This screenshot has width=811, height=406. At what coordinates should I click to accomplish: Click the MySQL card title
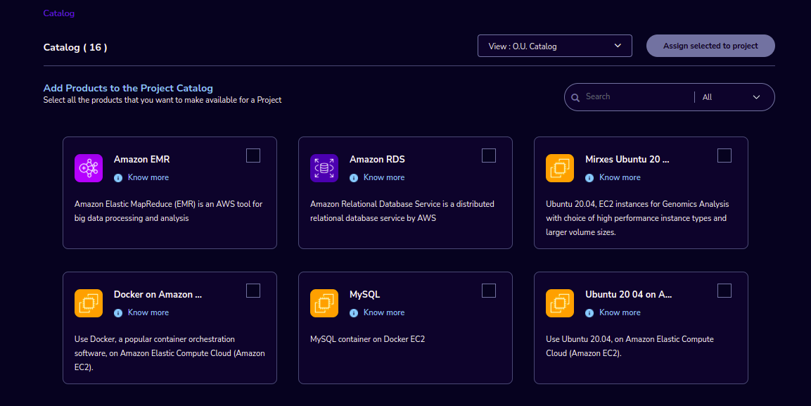click(364, 294)
